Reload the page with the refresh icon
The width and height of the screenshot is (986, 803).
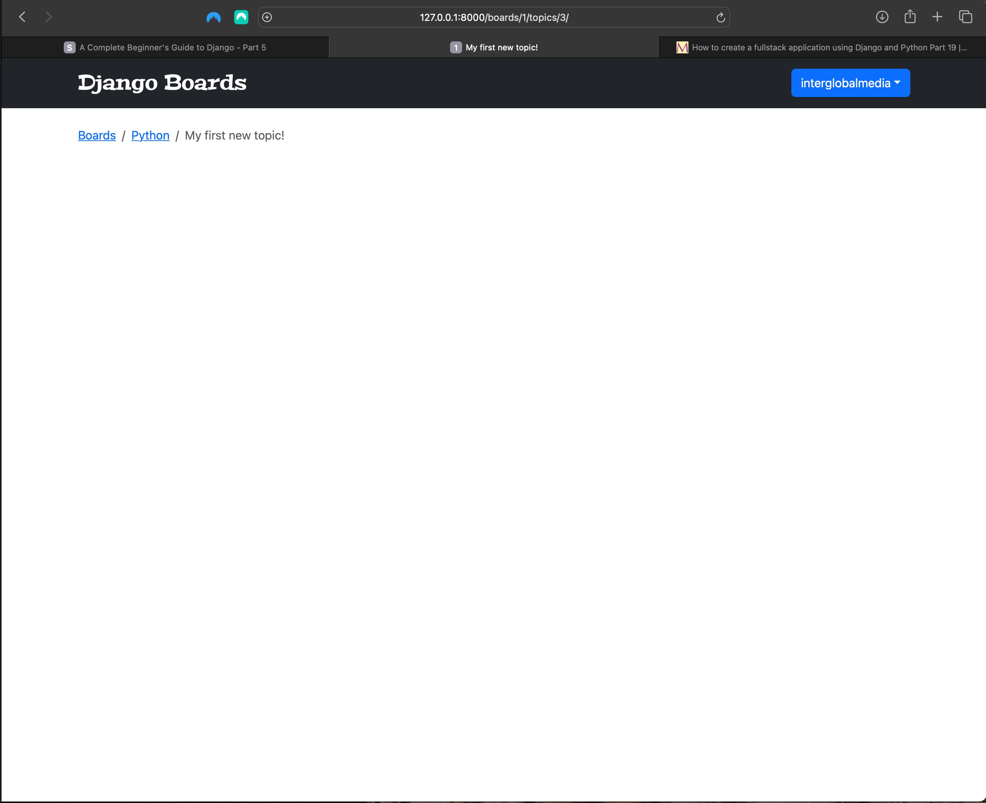tap(720, 18)
